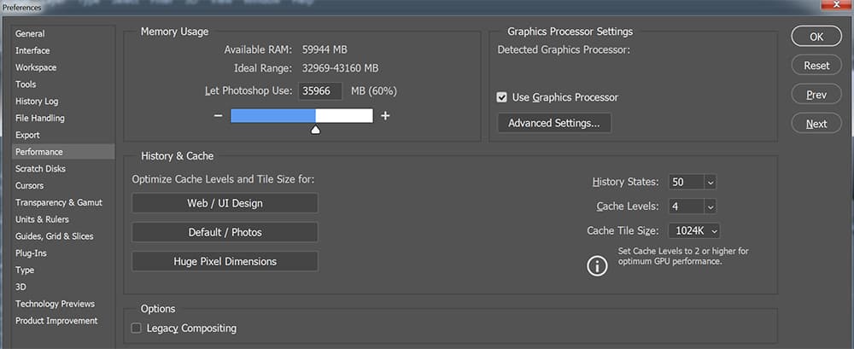The image size is (854, 349).
Task: Open the Type preferences
Action: coord(63,270)
